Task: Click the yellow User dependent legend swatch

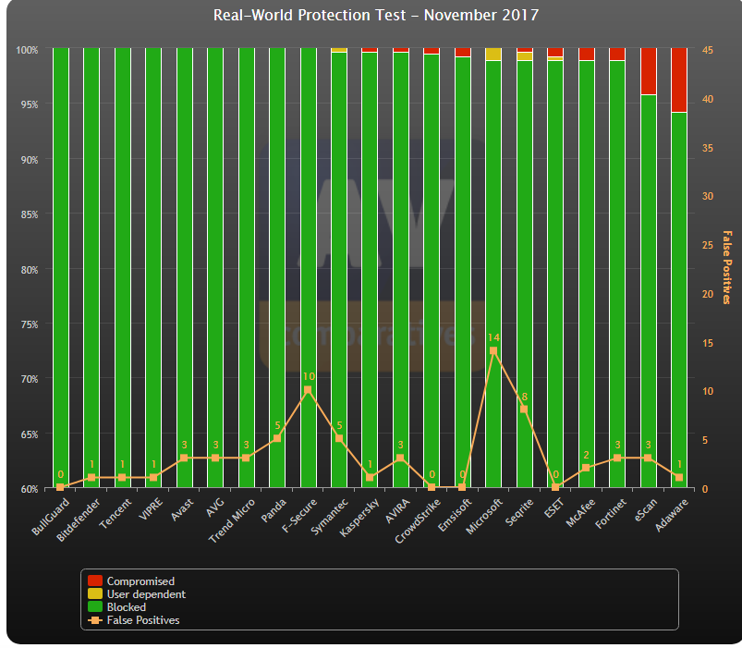Action: pos(95,593)
